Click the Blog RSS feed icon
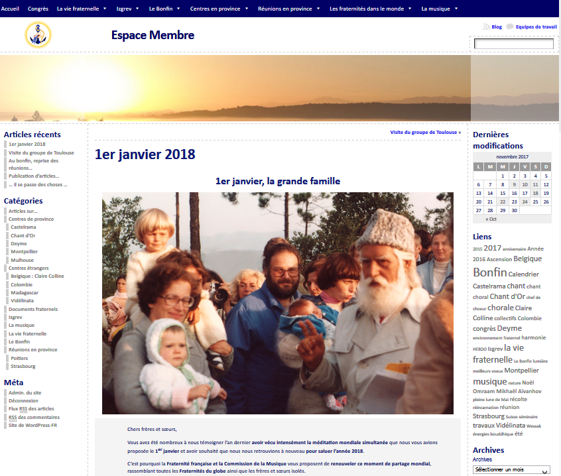561x476 pixels. pyautogui.click(x=486, y=27)
